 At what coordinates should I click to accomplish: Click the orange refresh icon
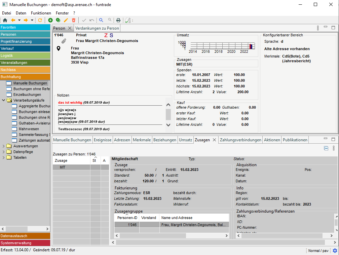pyautogui.click(x=40, y=20)
